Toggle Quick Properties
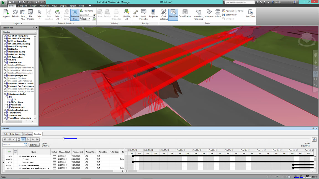The height and width of the screenshot is (179, 319). point(144,14)
